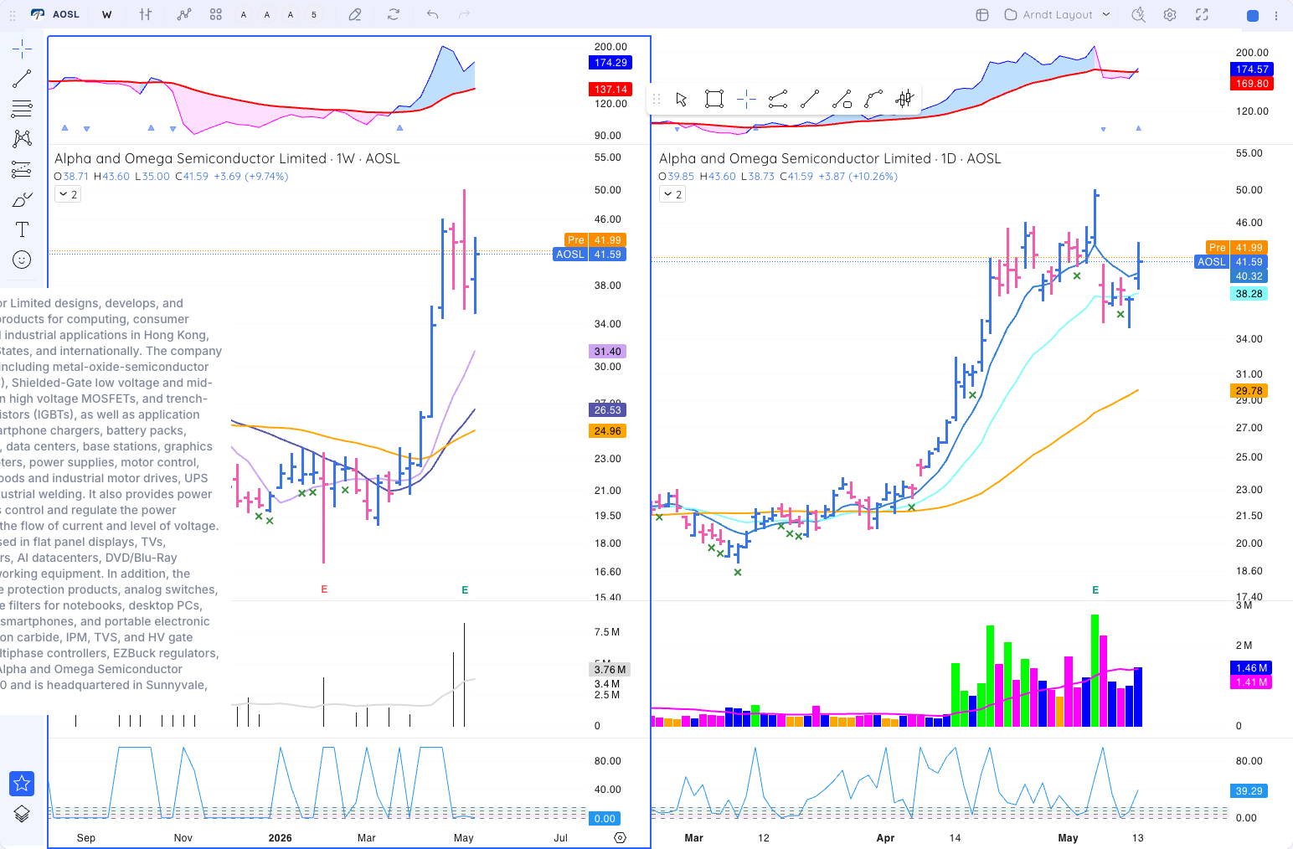Open the layout setup grid icon
The width and height of the screenshot is (1293, 849).
click(982, 14)
